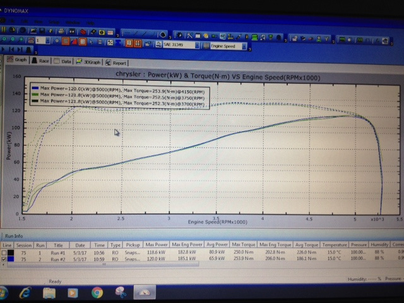
Task: Click the black gear settings icon
Action: pos(179,35)
